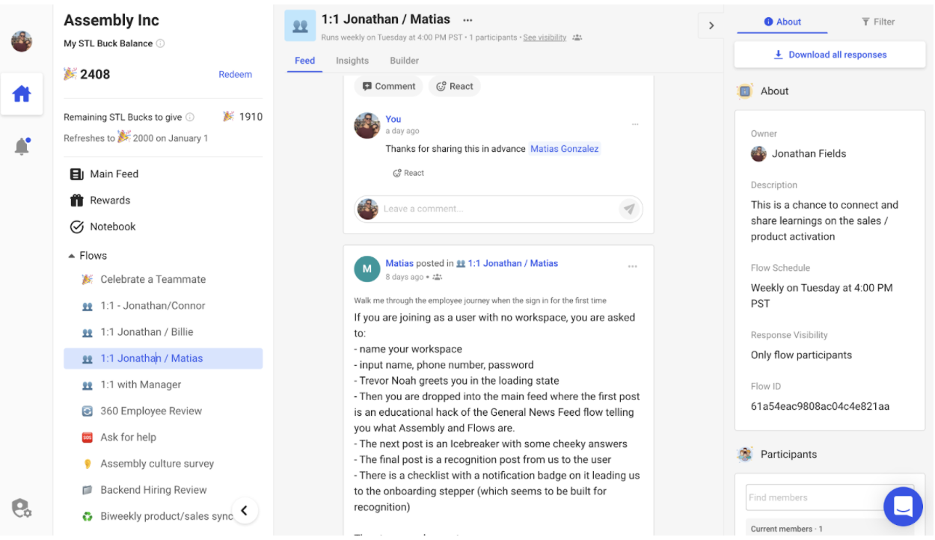
Task: Collapse the Flows section
Action: click(88, 256)
